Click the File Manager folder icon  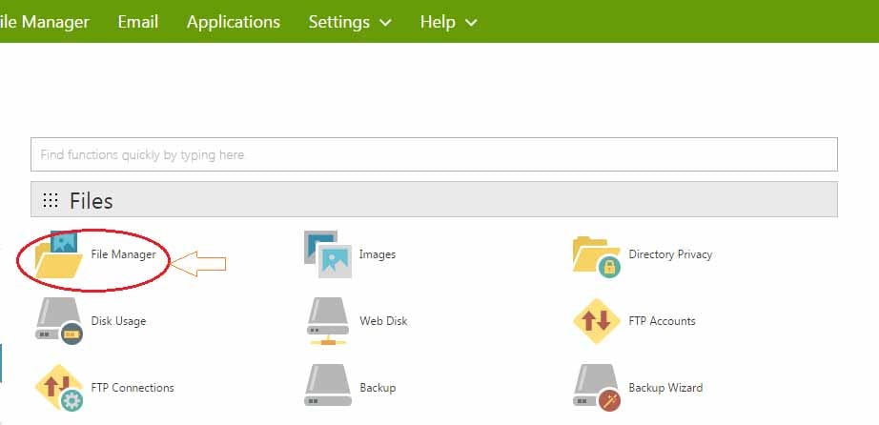[x=58, y=254]
